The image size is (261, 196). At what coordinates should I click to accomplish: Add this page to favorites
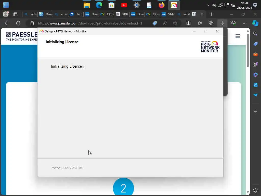point(175,23)
